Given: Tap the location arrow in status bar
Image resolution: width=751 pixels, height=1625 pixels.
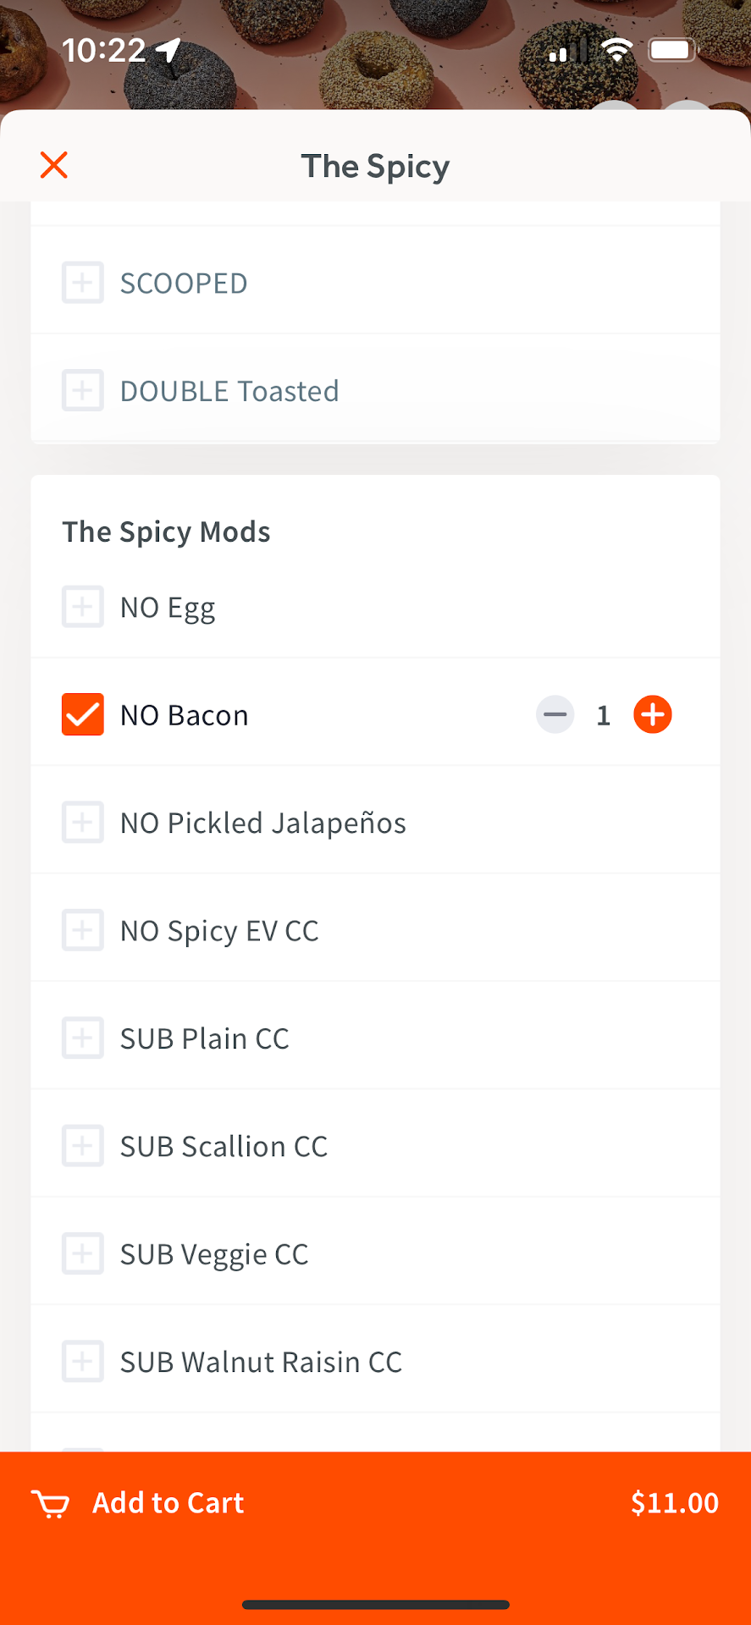Looking at the screenshot, I should coord(168,51).
